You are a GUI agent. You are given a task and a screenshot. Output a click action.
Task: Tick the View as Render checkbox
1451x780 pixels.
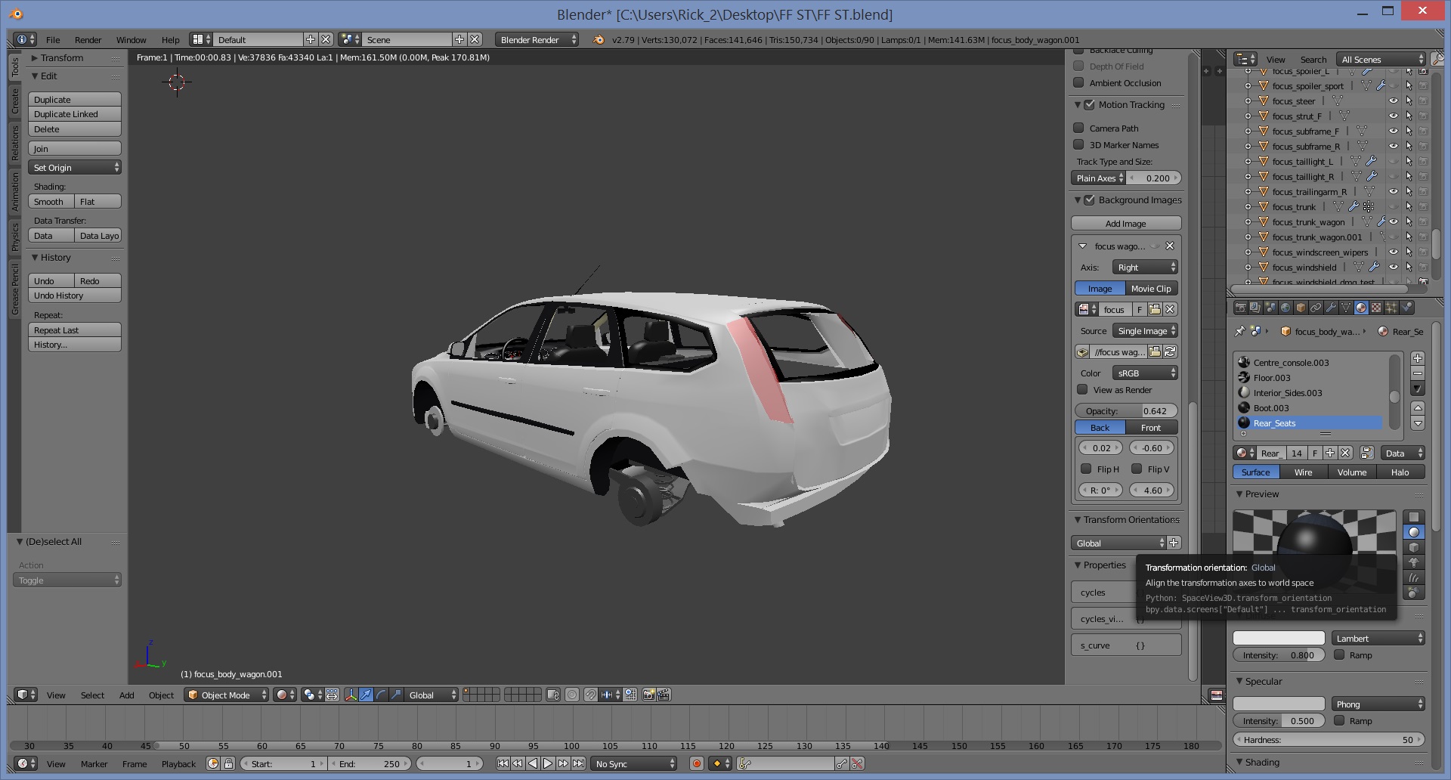[1082, 390]
